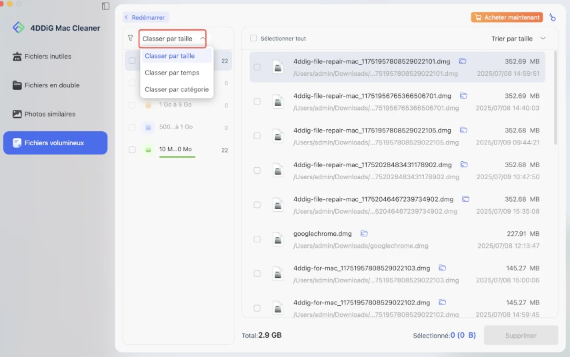Image resolution: width=570 pixels, height=357 pixels.
Task: Click Acheter maintenant button
Action: pyautogui.click(x=507, y=17)
